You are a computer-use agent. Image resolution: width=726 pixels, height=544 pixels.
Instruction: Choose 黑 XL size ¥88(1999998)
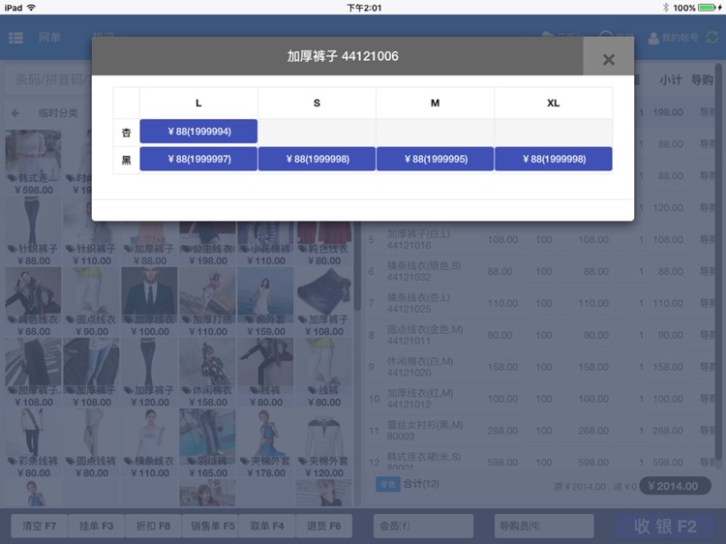tap(554, 160)
